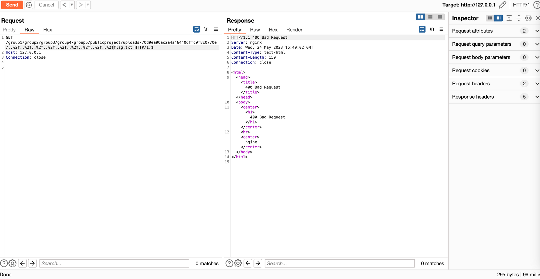The image size is (540, 279).
Task: Jump to previous Response search match
Action: click(x=248, y=263)
